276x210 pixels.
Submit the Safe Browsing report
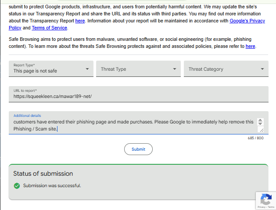coord(138,149)
